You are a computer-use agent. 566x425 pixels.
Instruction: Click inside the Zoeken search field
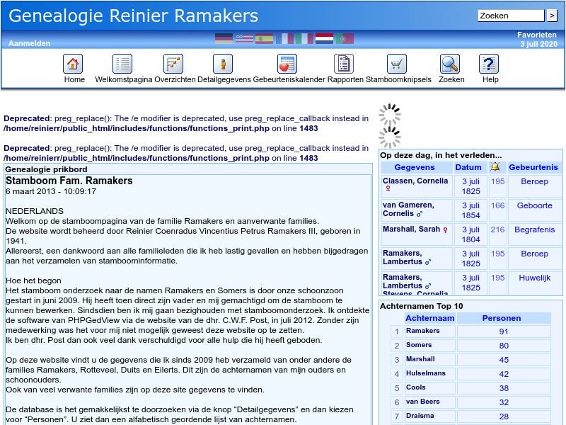511,15
